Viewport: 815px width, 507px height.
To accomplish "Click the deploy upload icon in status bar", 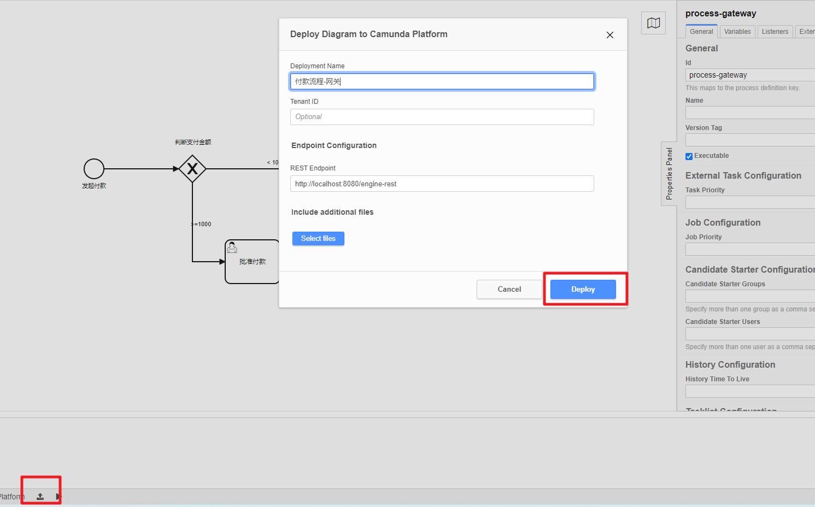I will 40,497.
